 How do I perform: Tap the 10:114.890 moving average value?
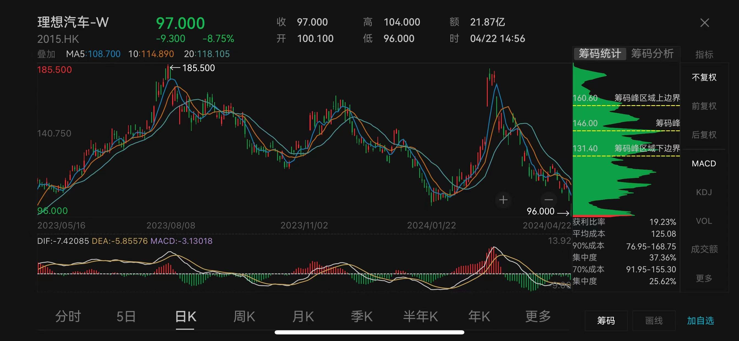[151, 54]
